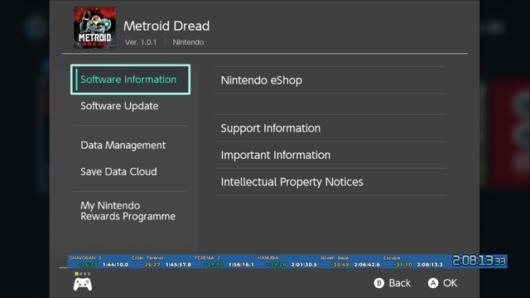Select the Software Information menu item
Image resolution: width=530 pixels, height=298 pixels.
(x=130, y=79)
